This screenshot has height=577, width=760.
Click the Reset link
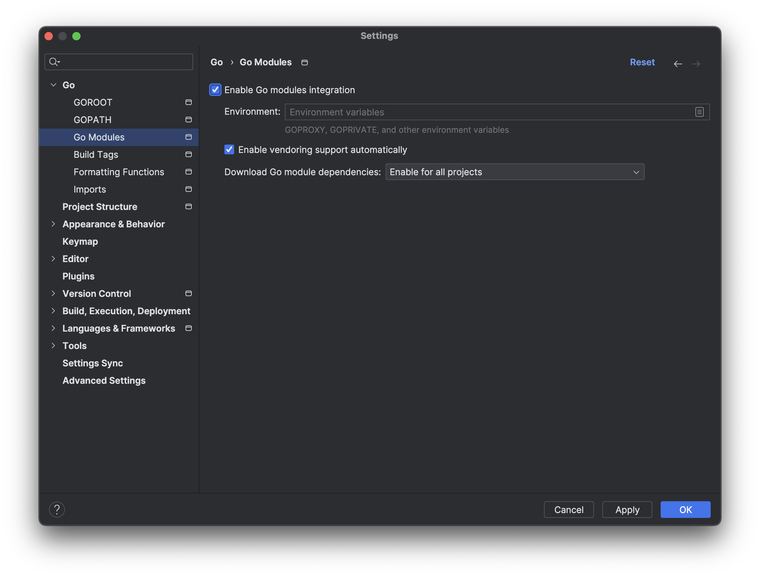tap(642, 62)
